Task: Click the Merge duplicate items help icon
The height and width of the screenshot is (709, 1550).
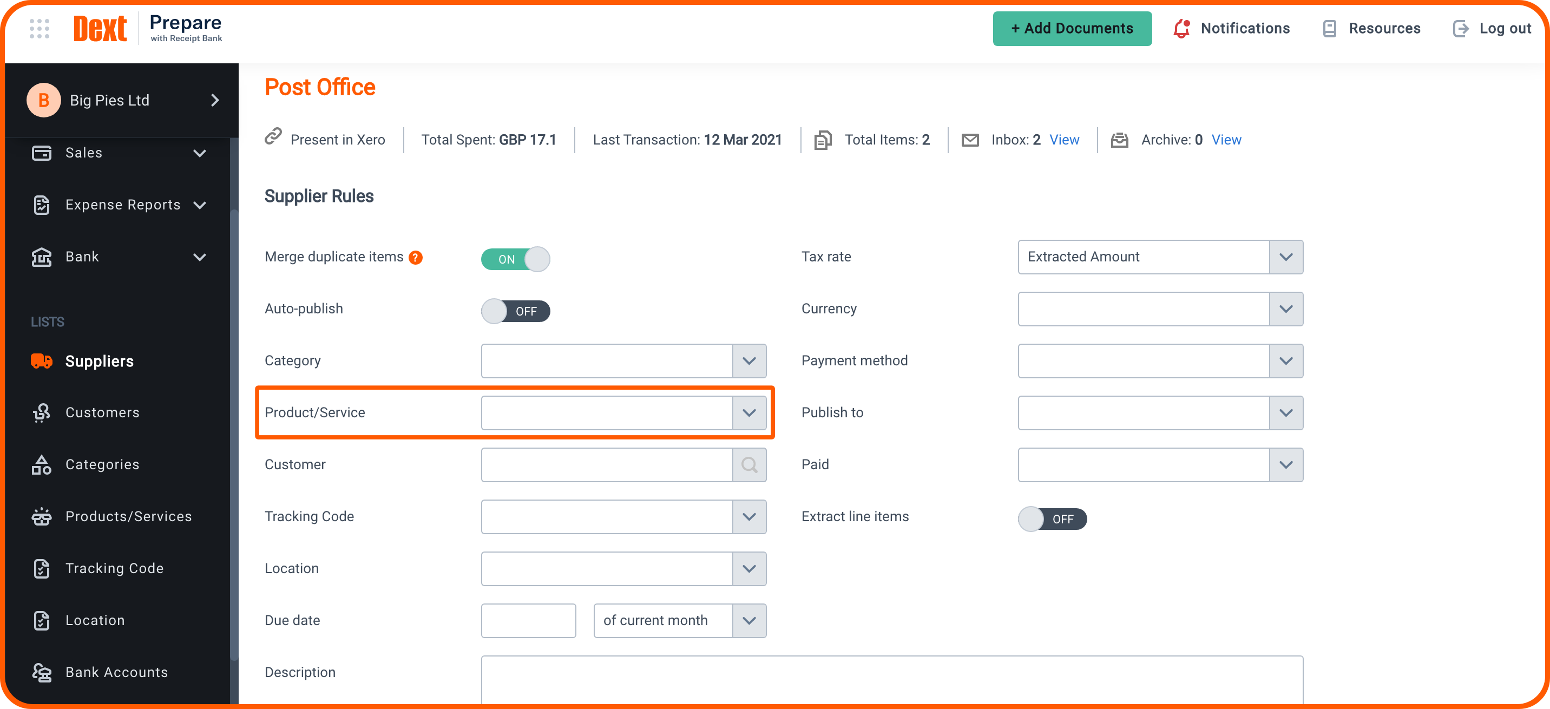Action: 415,258
